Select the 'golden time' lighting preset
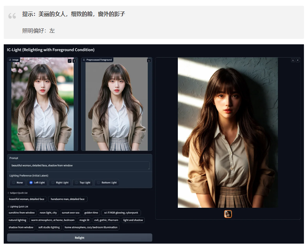Viewport: 308px width, 247px height. 91,213
